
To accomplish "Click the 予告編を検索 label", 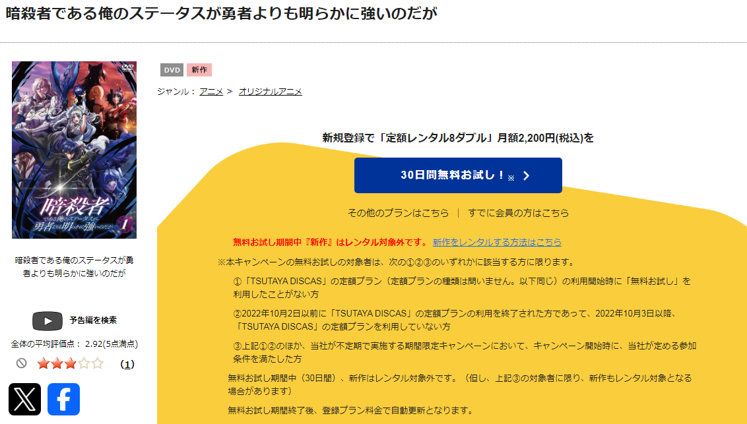I will click(x=93, y=320).
